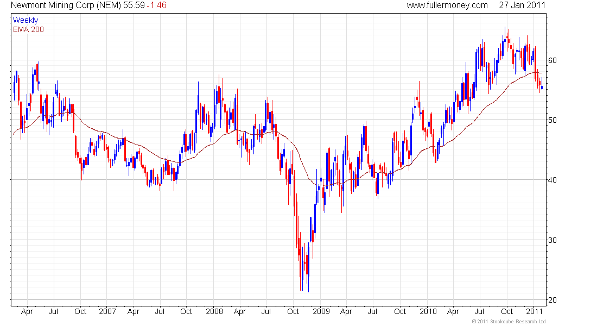Click the 2009 year marker on time axis
Viewport: 597px width, 326px height.
coord(321,311)
